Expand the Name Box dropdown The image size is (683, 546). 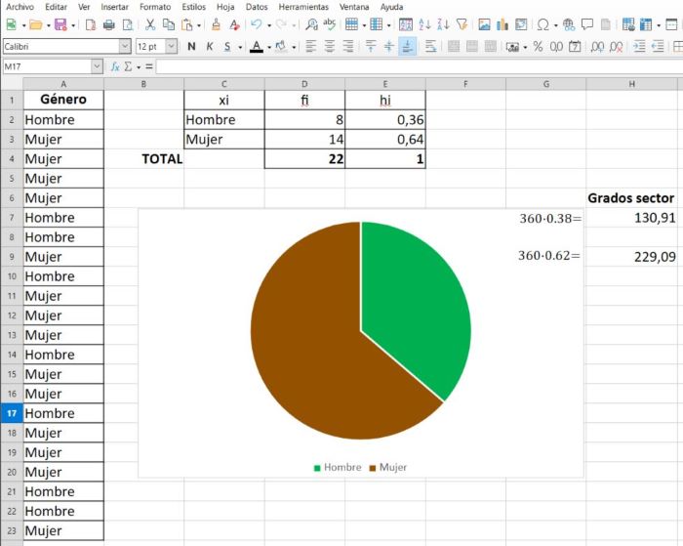[x=97, y=66]
